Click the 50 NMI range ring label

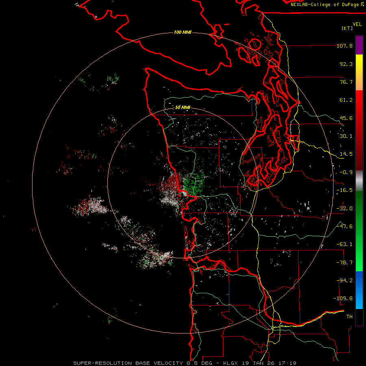point(183,107)
